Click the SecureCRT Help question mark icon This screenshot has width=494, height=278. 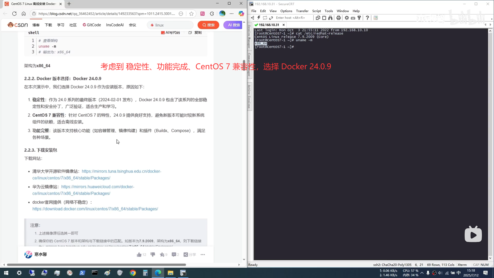[367, 18]
